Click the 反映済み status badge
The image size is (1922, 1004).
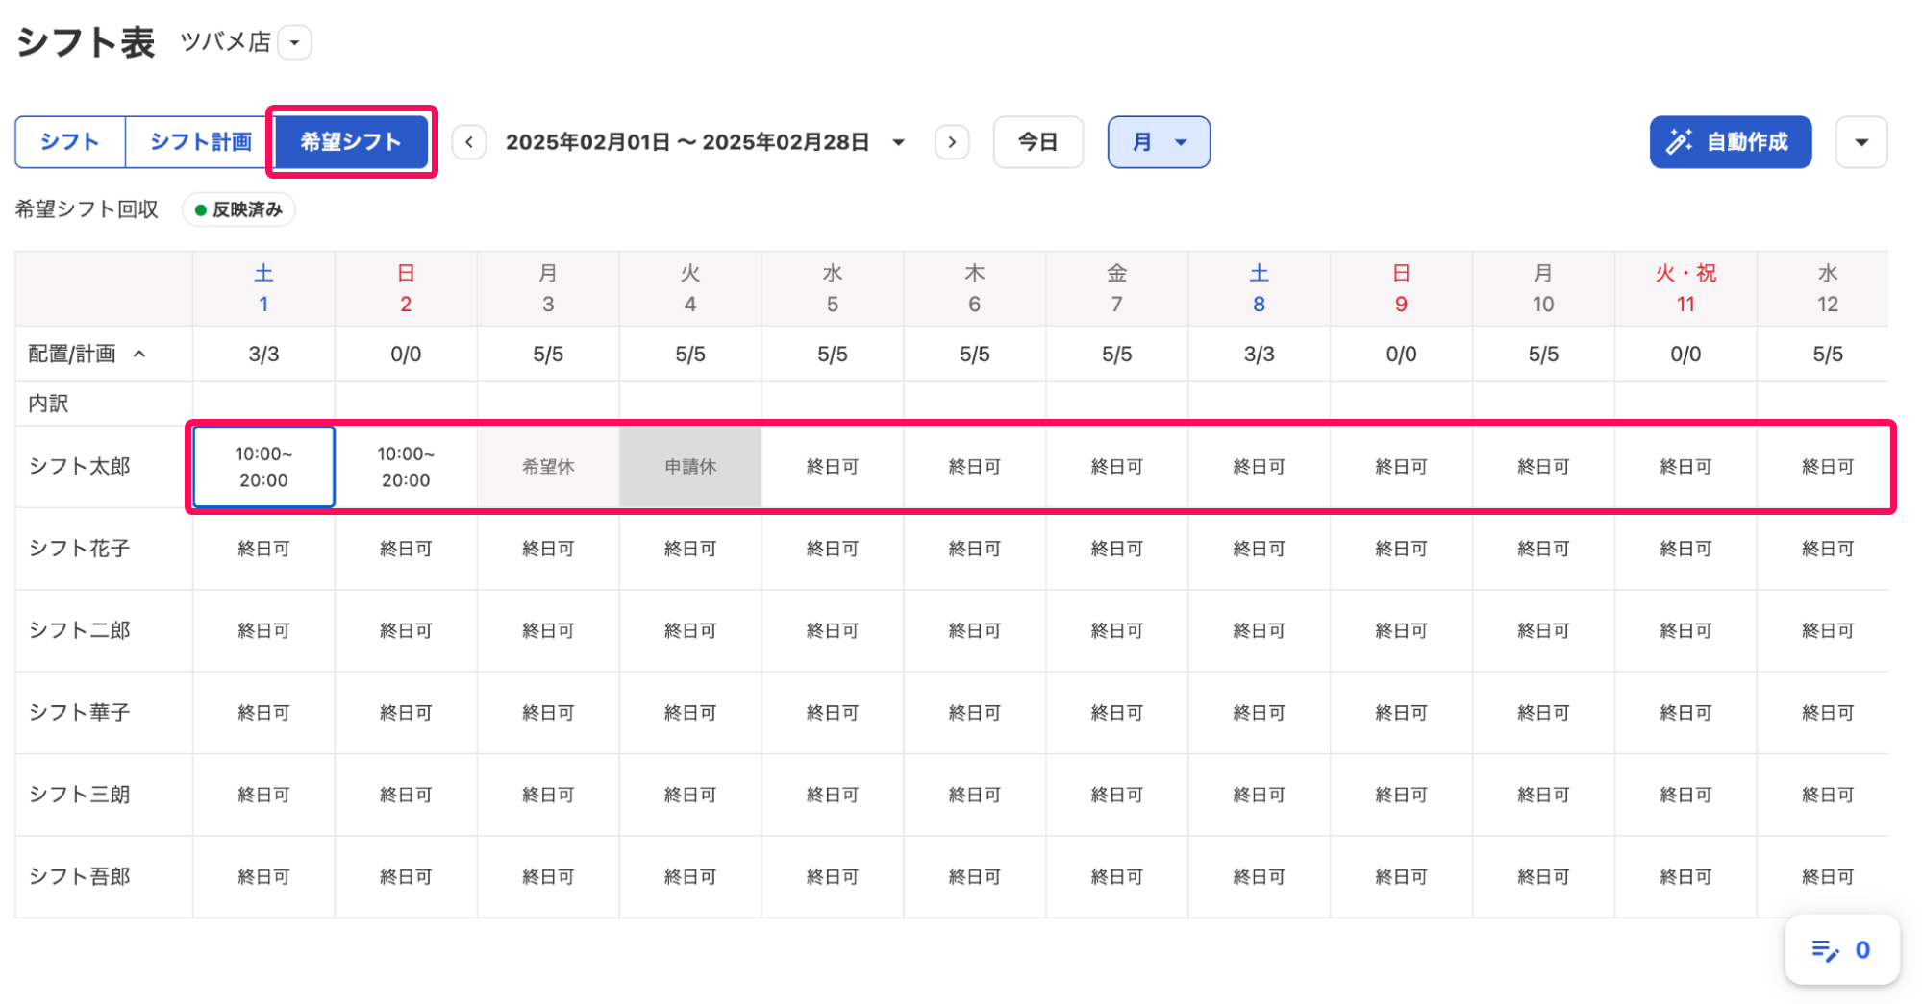(238, 209)
